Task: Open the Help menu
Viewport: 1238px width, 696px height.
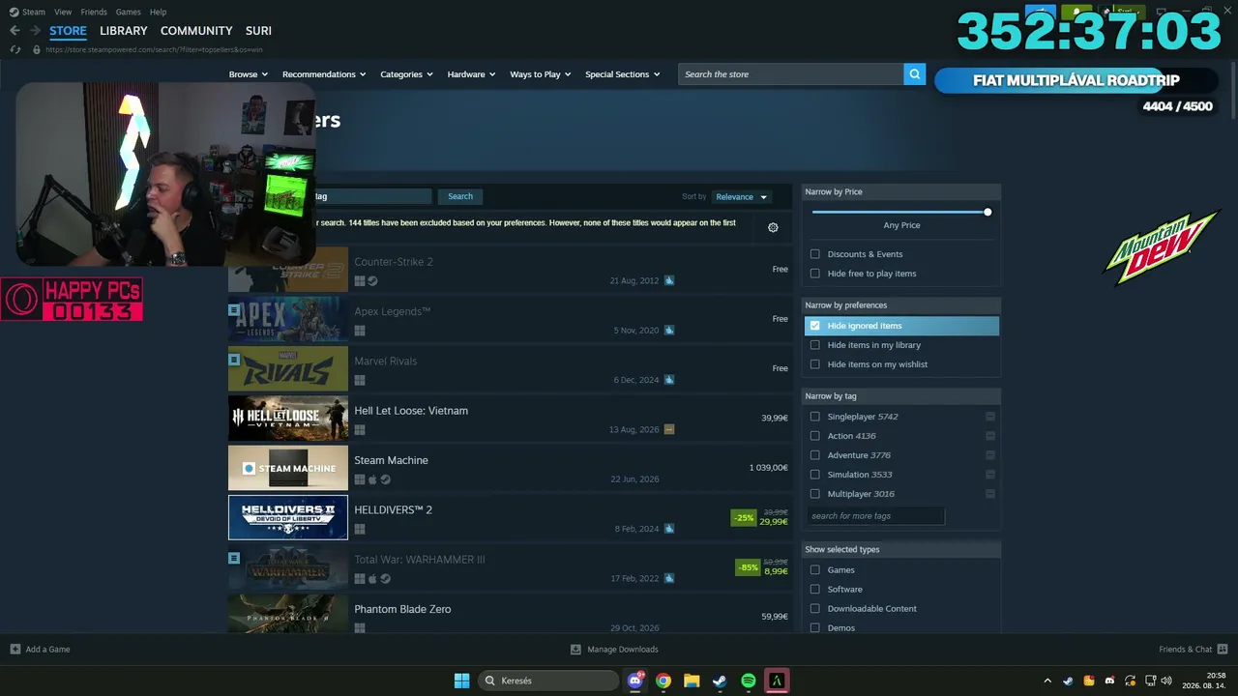Action: 158,12
